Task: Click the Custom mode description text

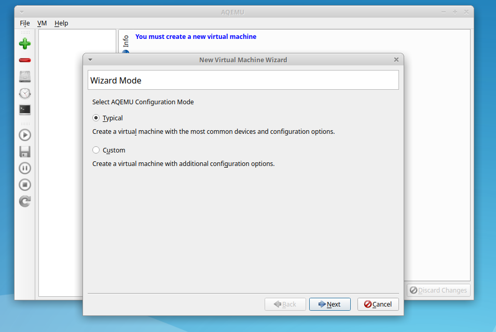Action: point(184,164)
